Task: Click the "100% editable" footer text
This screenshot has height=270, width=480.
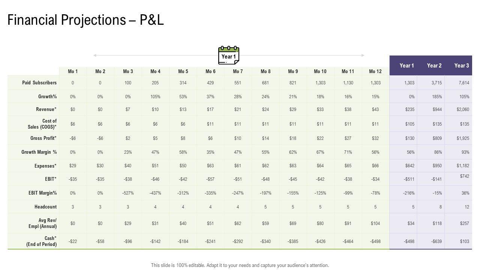Action: [240, 265]
